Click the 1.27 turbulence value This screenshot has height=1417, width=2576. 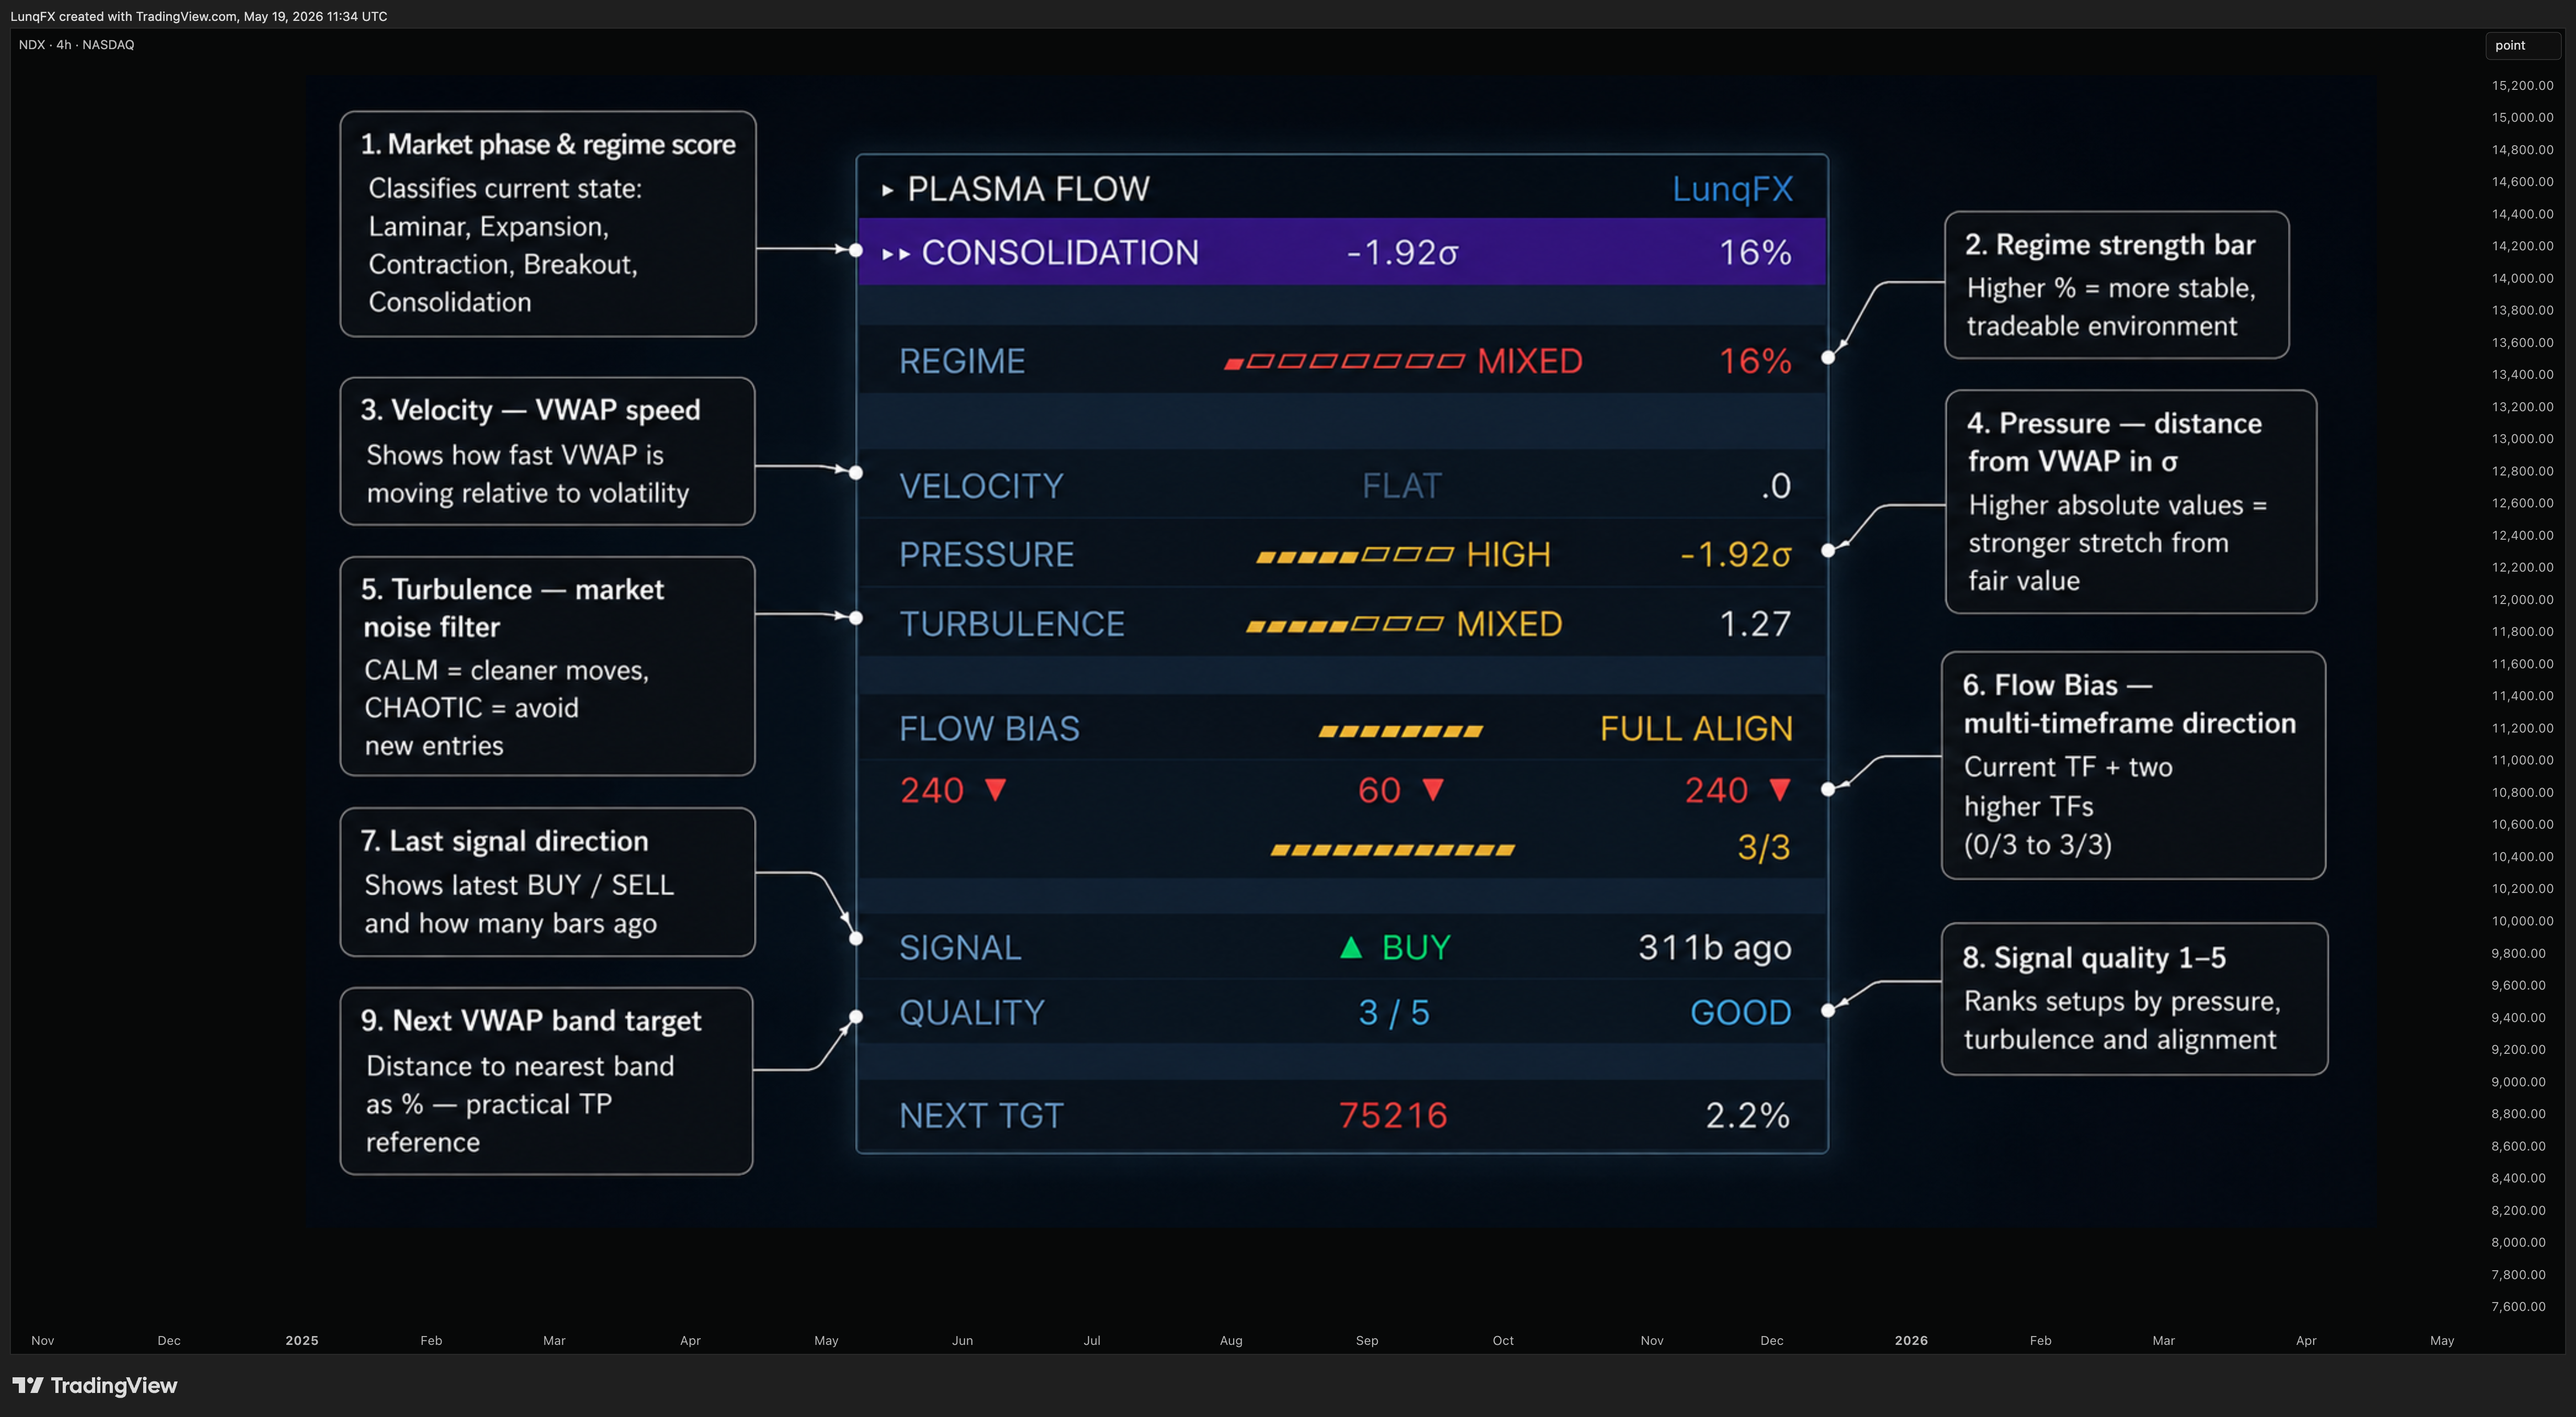(x=1755, y=624)
